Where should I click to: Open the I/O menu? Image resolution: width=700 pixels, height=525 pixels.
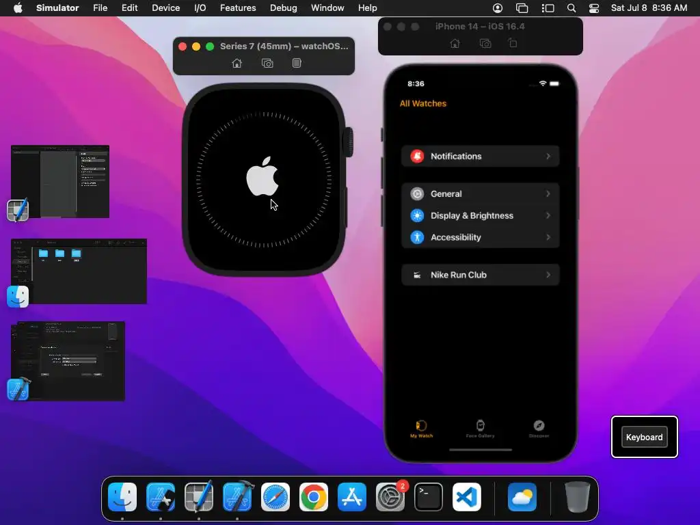pos(200,8)
